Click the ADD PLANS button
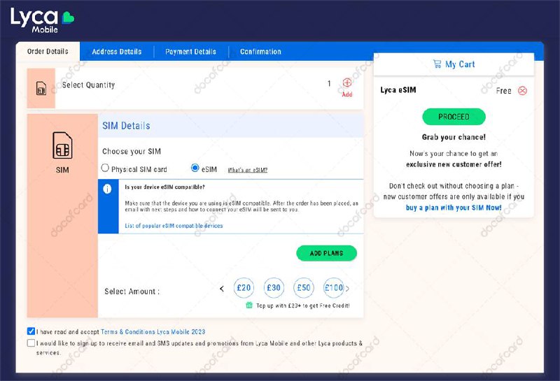 coord(326,253)
